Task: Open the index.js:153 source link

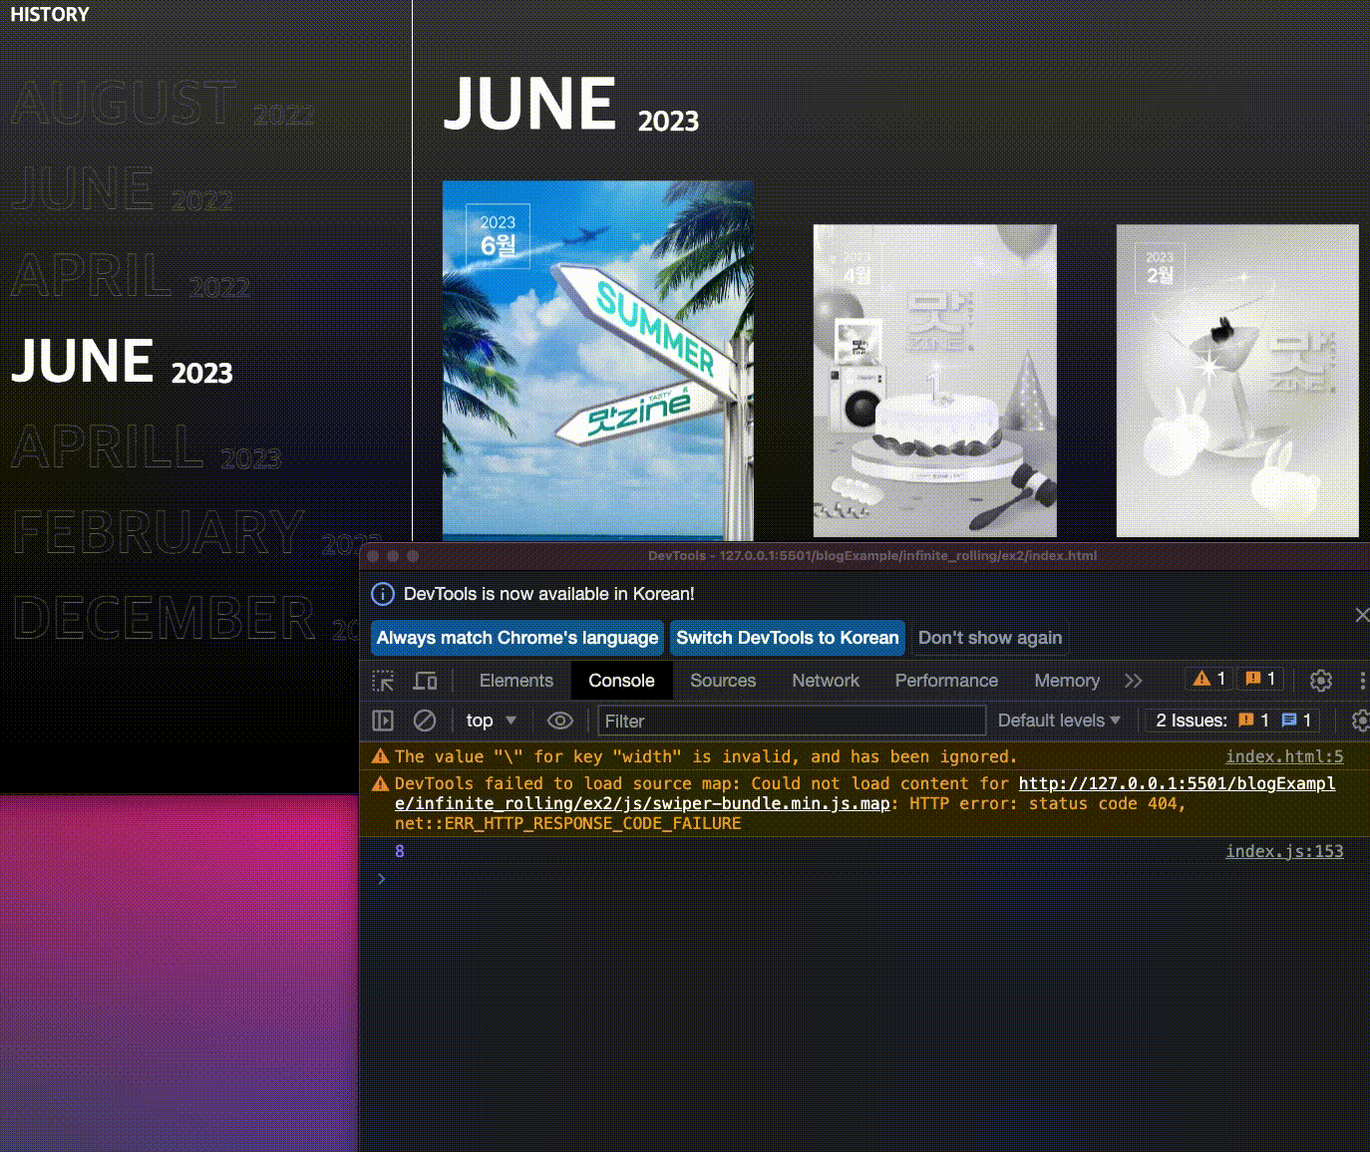Action: 1284,851
